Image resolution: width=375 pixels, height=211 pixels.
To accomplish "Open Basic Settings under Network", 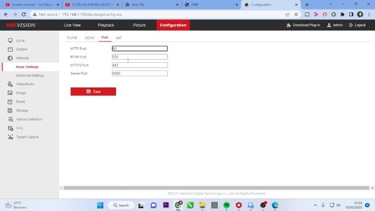I will 28,67.
